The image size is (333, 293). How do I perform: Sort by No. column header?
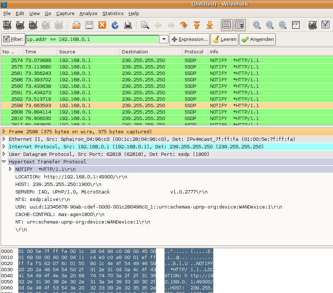click(x=12, y=52)
